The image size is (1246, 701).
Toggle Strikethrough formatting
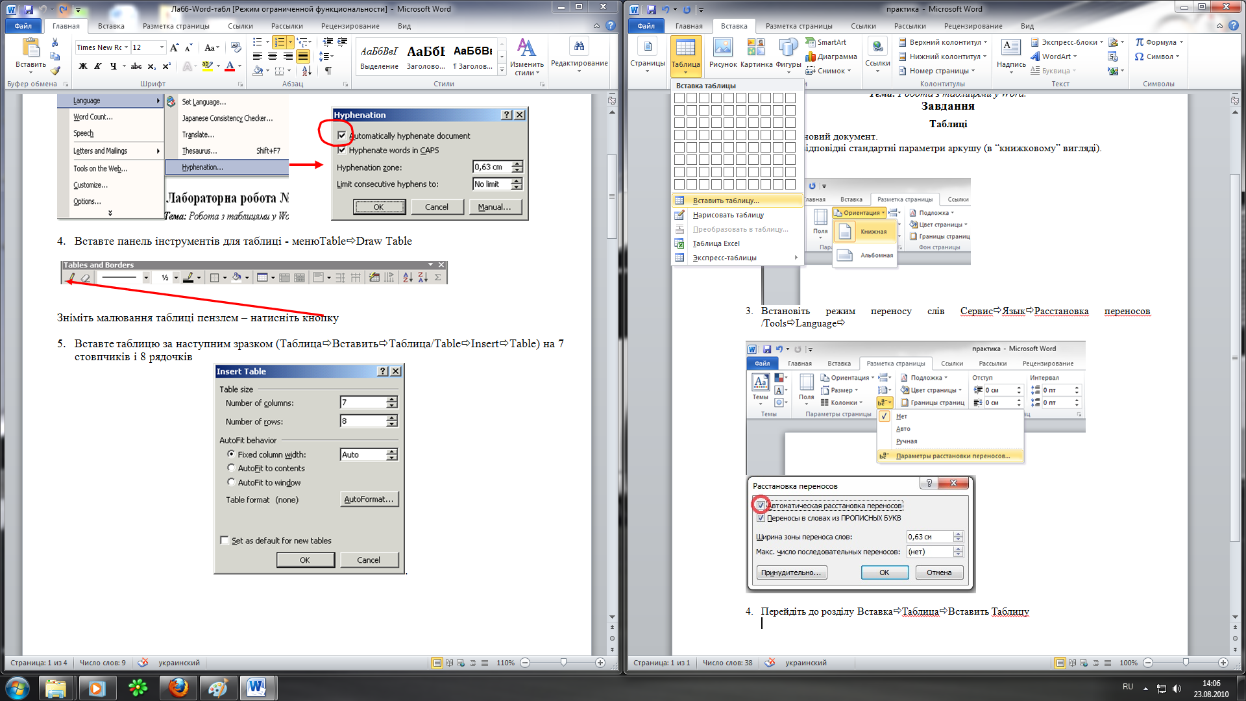coord(136,66)
